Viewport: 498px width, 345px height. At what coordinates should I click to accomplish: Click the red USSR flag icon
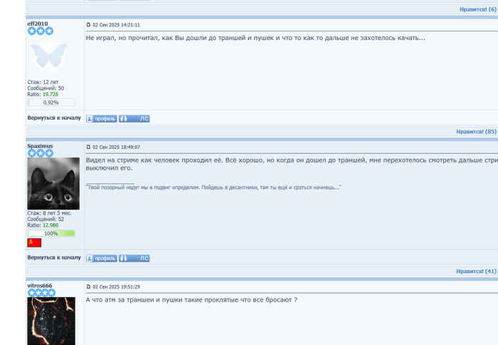tap(34, 243)
